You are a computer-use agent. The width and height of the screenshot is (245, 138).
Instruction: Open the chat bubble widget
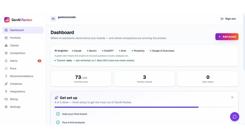pyautogui.click(x=235, y=117)
